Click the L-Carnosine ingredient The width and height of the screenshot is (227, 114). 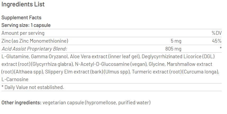[15, 80]
